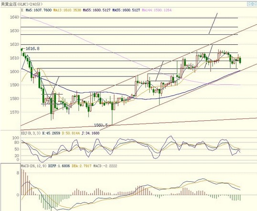Click the left-arrow scroll icon in chart header

(x=250, y=4)
